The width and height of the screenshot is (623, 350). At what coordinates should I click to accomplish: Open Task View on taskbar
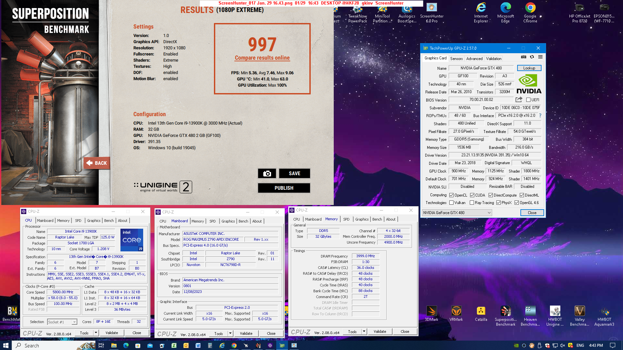(101, 345)
